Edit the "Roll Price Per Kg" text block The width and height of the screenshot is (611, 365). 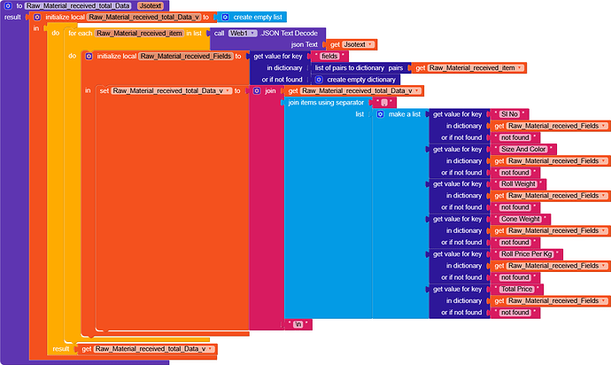pos(527,254)
